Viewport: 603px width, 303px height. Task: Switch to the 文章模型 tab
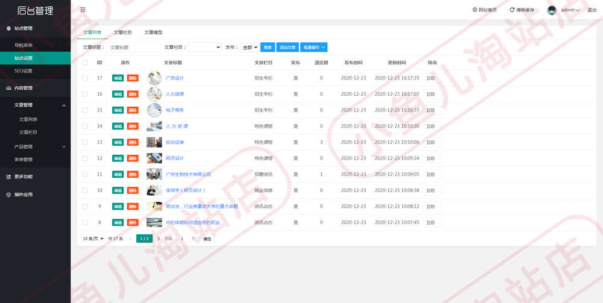153,33
